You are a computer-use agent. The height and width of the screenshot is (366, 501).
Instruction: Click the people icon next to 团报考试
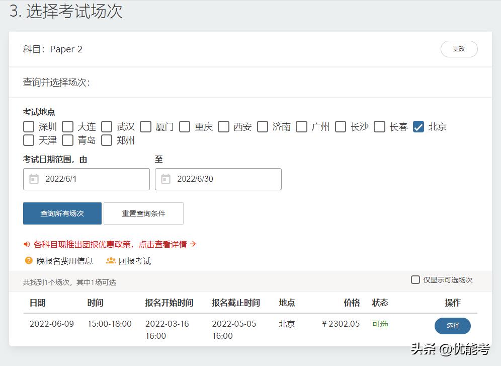(x=110, y=261)
